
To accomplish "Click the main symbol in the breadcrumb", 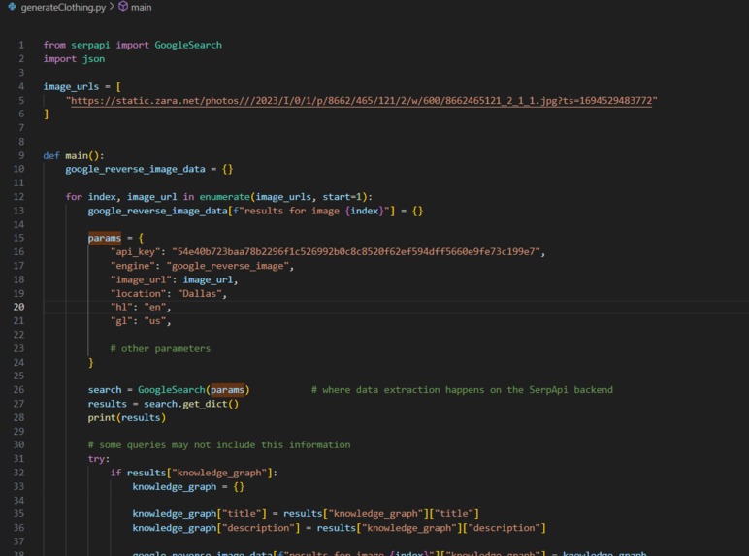I will pos(141,7).
